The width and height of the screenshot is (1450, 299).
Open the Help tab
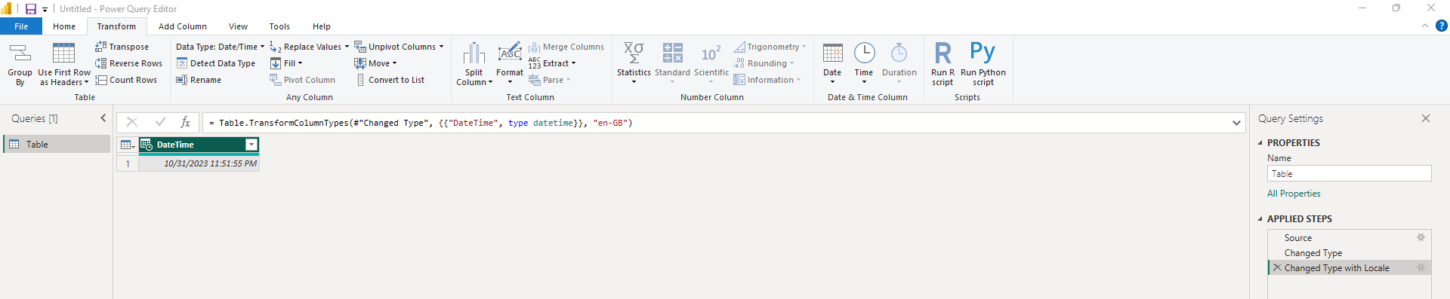[322, 26]
